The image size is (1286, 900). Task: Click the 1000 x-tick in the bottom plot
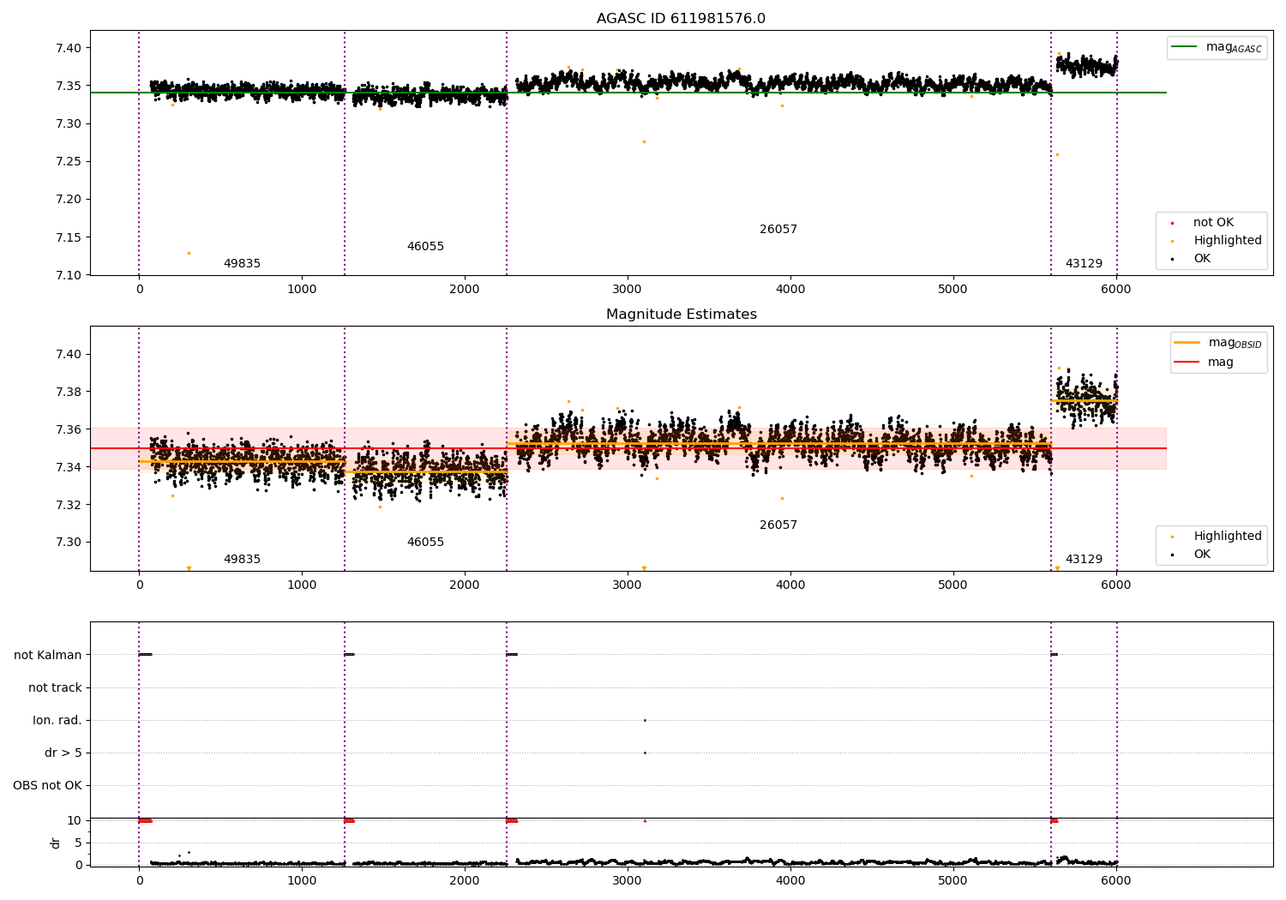pos(302,880)
